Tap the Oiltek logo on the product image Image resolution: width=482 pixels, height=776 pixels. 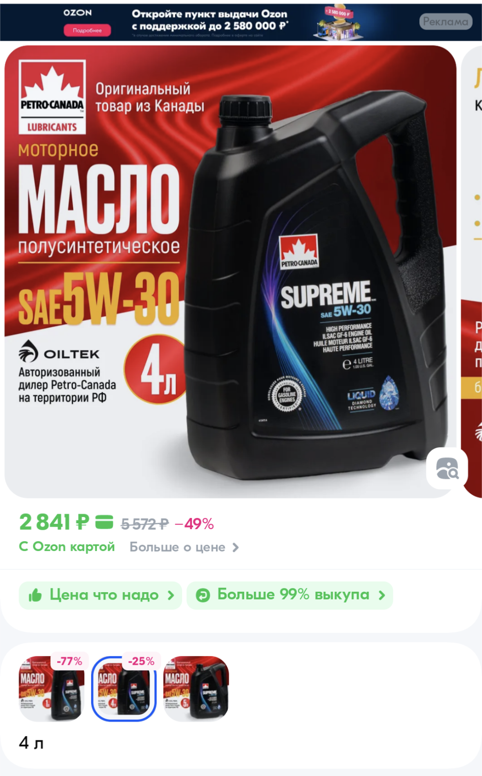coord(59,351)
